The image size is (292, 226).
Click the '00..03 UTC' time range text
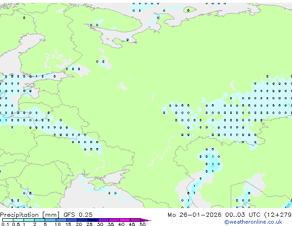[243, 215]
